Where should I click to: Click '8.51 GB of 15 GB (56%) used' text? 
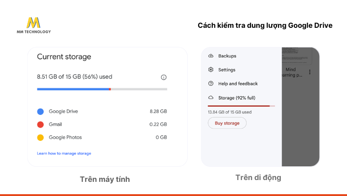(74, 77)
